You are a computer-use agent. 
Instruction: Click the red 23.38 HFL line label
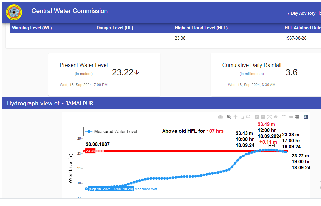click(x=90, y=151)
